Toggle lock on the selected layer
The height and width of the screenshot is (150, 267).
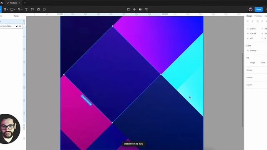[17, 26]
